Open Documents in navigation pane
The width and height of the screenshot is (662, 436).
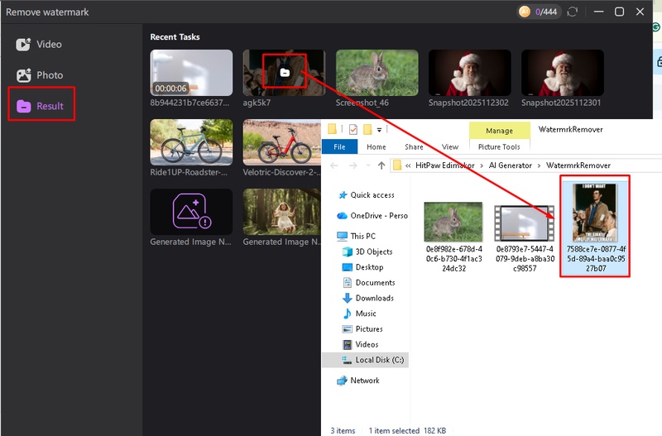click(x=368, y=282)
